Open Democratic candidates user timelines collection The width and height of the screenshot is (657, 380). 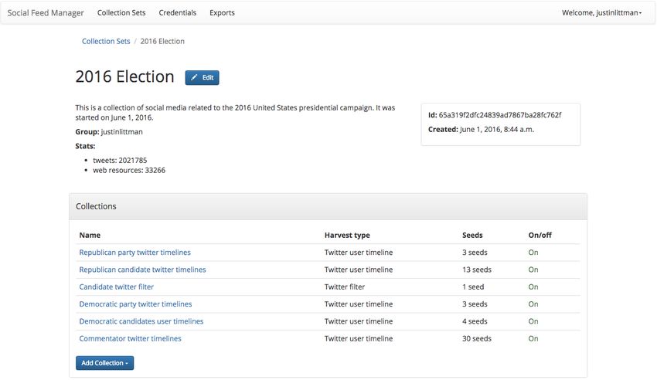(141, 321)
